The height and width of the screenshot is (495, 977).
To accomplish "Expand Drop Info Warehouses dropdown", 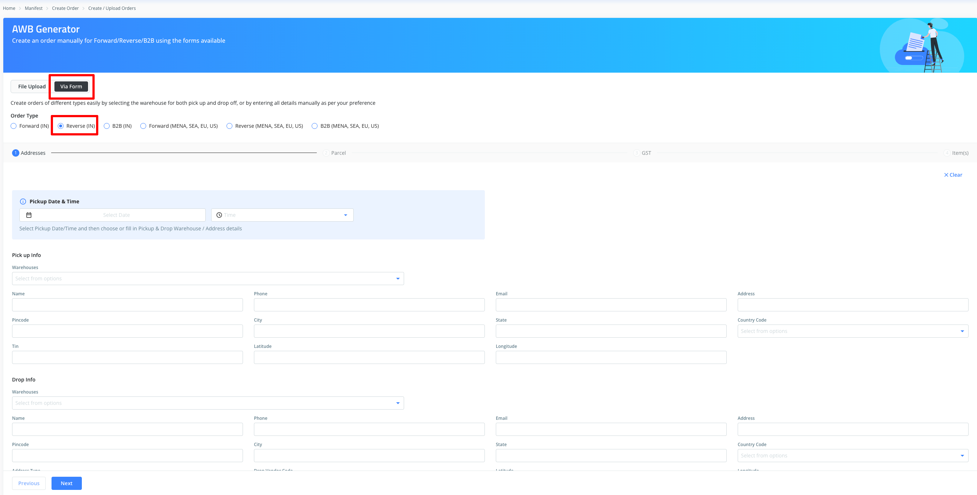I will (x=208, y=403).
